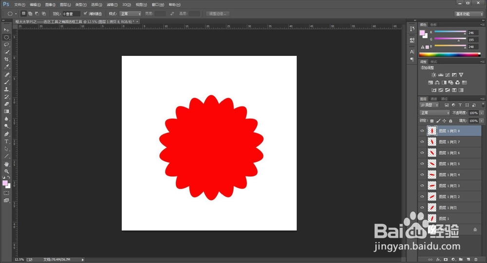Hide layer 图层 1 拷贝 2
Screen dimensions: 487x263
(x=422, y=196)
